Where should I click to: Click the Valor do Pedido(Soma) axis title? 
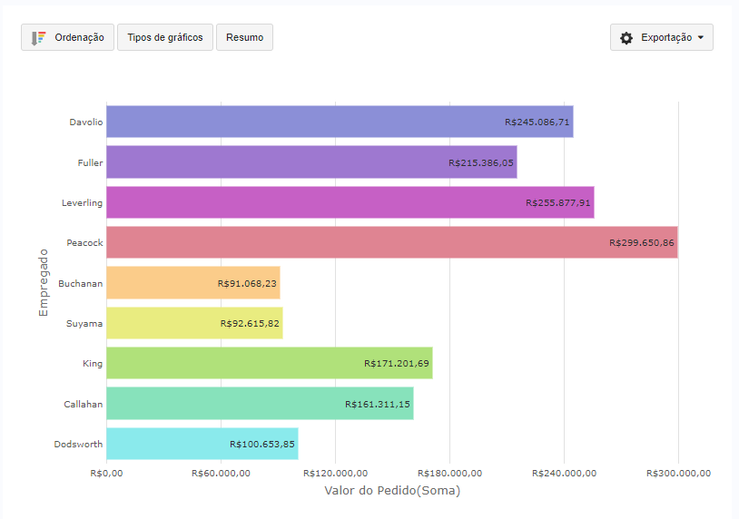(x=392, y=490)
